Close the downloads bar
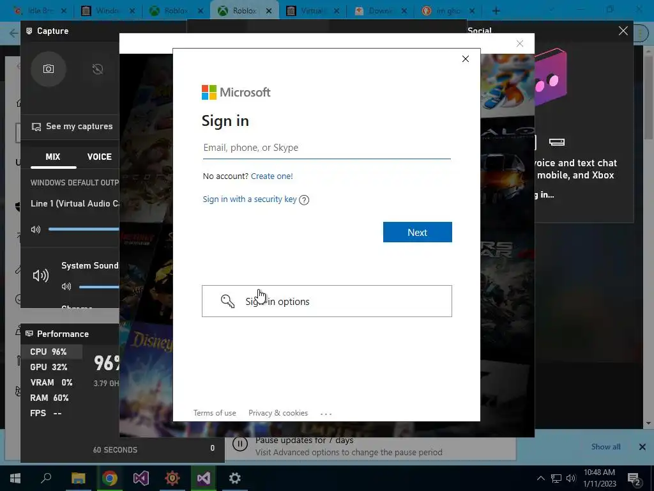 coord(643,447)
